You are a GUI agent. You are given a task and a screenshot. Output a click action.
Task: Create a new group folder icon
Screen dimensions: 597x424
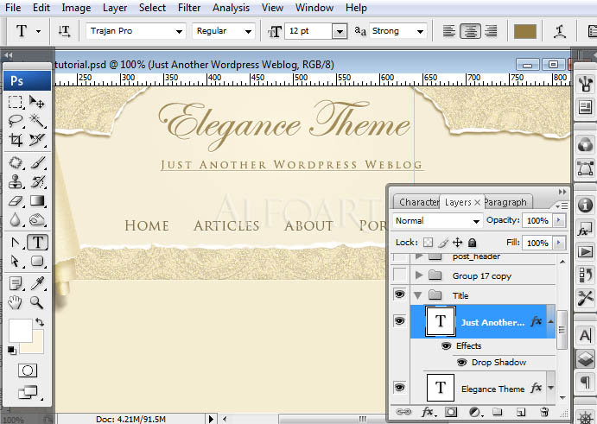[498, 412]
